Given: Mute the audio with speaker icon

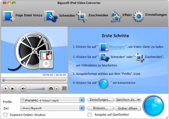Looking at the screenshot, I should pyautogui.click(x=23, y=89).
